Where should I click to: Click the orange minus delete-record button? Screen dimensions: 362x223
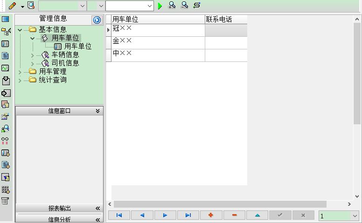(234, 215)
